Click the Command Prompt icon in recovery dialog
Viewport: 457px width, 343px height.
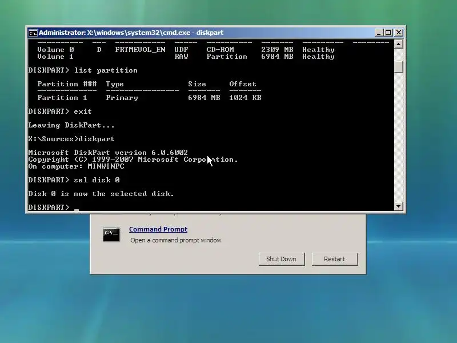(111, 235)
